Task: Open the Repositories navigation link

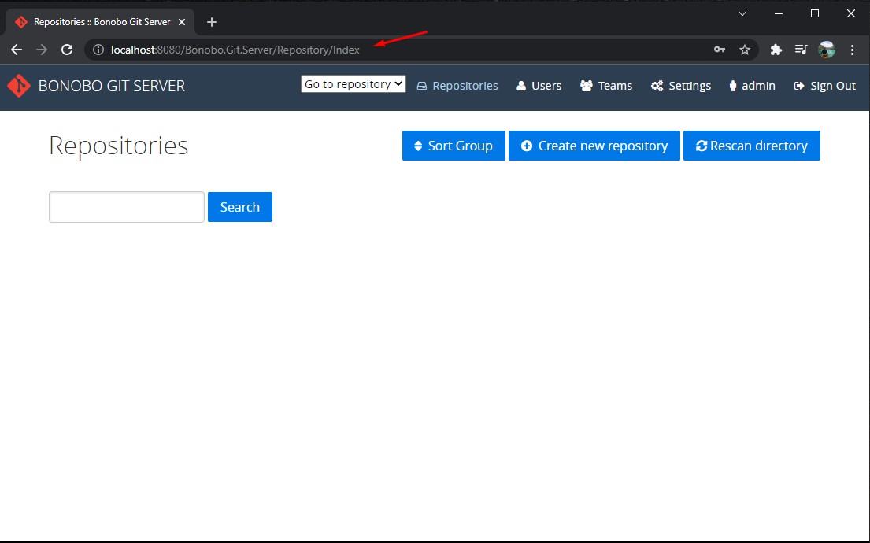Action: point(457,86)
